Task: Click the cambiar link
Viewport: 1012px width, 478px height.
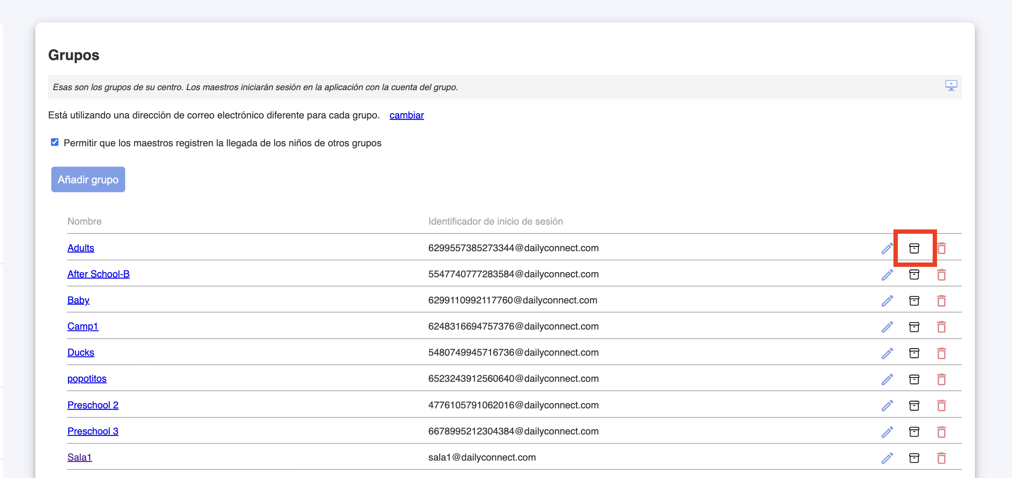Action: 406,115
